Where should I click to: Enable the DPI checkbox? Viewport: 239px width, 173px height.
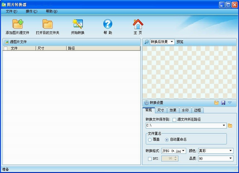(150, 159)
